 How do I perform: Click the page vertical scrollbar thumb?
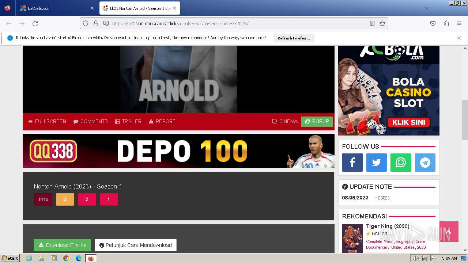pyautogui.click(x=465, y=120)
